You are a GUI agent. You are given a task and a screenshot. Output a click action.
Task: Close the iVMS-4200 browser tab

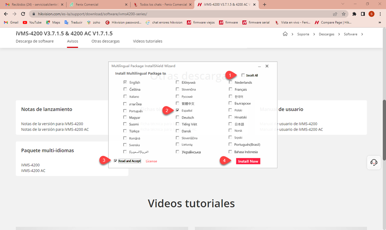click(x=254, y=4)
